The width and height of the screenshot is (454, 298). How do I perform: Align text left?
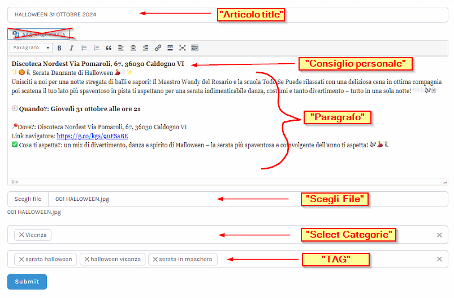click(121, 48)
